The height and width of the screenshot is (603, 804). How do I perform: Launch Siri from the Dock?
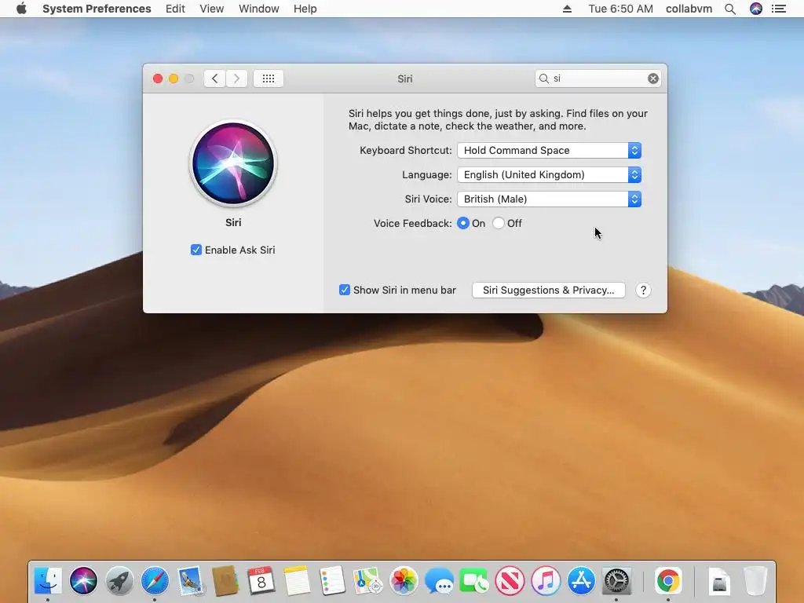[83, 580]
